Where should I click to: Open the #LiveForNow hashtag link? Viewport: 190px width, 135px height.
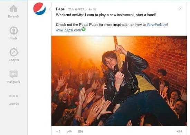tap(157, 25)
